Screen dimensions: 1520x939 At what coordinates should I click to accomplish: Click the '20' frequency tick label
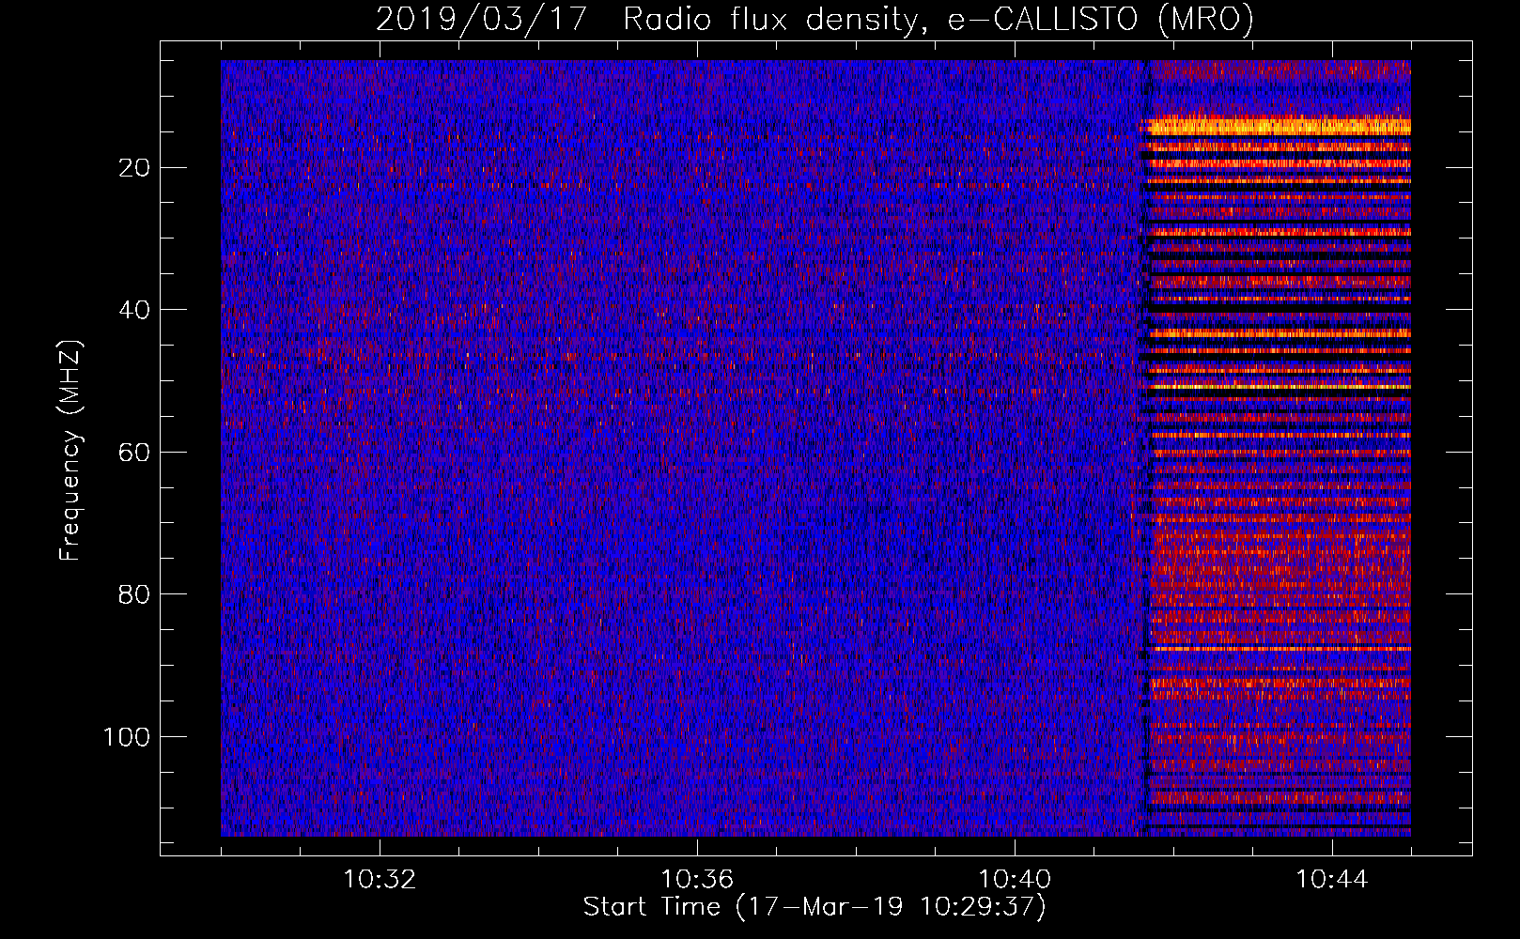click(x=135, y=168)
